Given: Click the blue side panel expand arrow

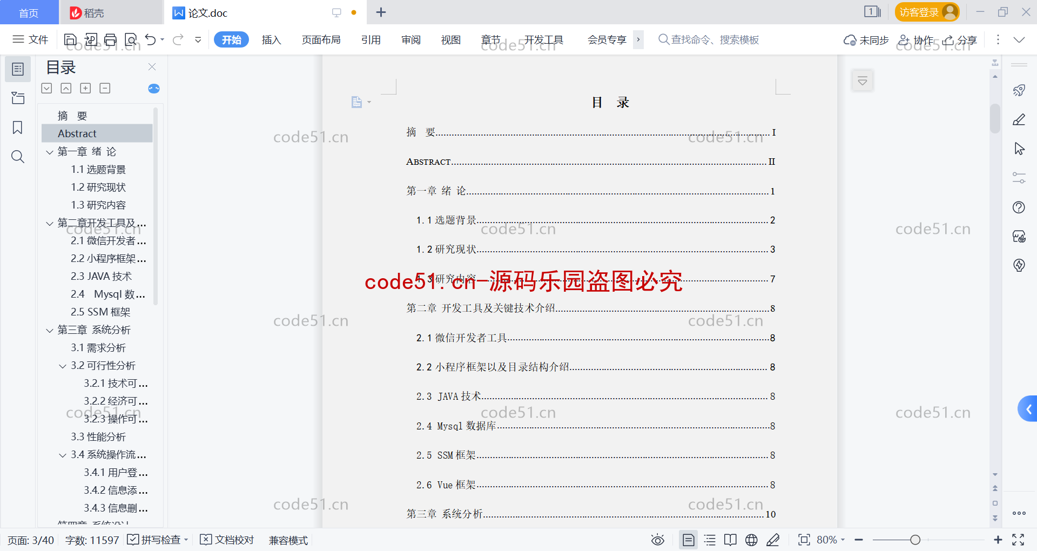Looking at the screenshot, I should pos(1028,409).
